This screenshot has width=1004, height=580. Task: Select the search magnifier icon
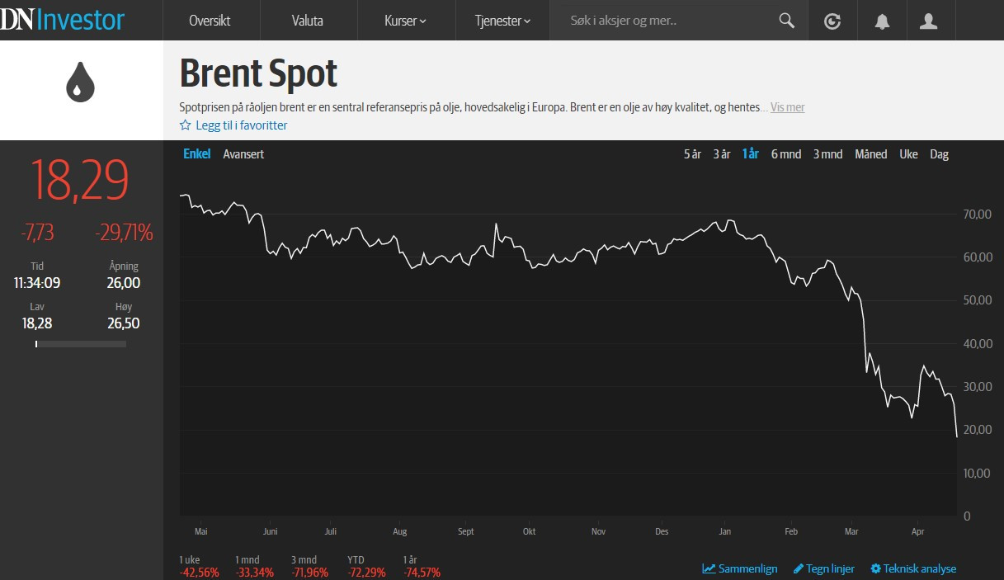785,20
